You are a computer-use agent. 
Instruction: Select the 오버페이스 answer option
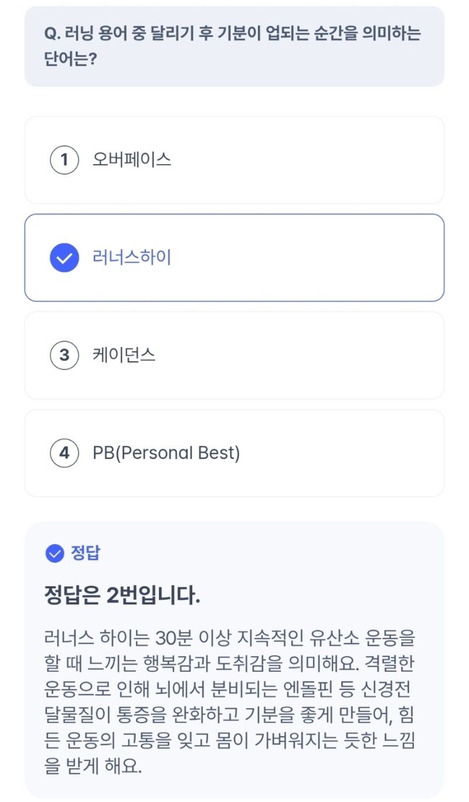(132, 160)
